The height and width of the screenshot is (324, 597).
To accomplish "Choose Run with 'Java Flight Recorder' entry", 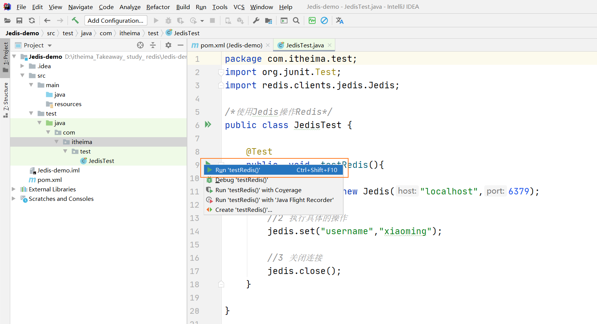I will coord(273,200).
